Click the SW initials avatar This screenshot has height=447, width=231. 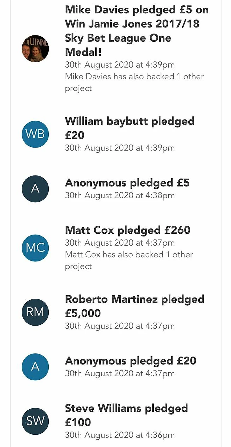click(35, 421)
